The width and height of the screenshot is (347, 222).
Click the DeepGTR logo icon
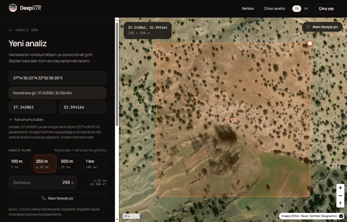[x=13, y=8]
